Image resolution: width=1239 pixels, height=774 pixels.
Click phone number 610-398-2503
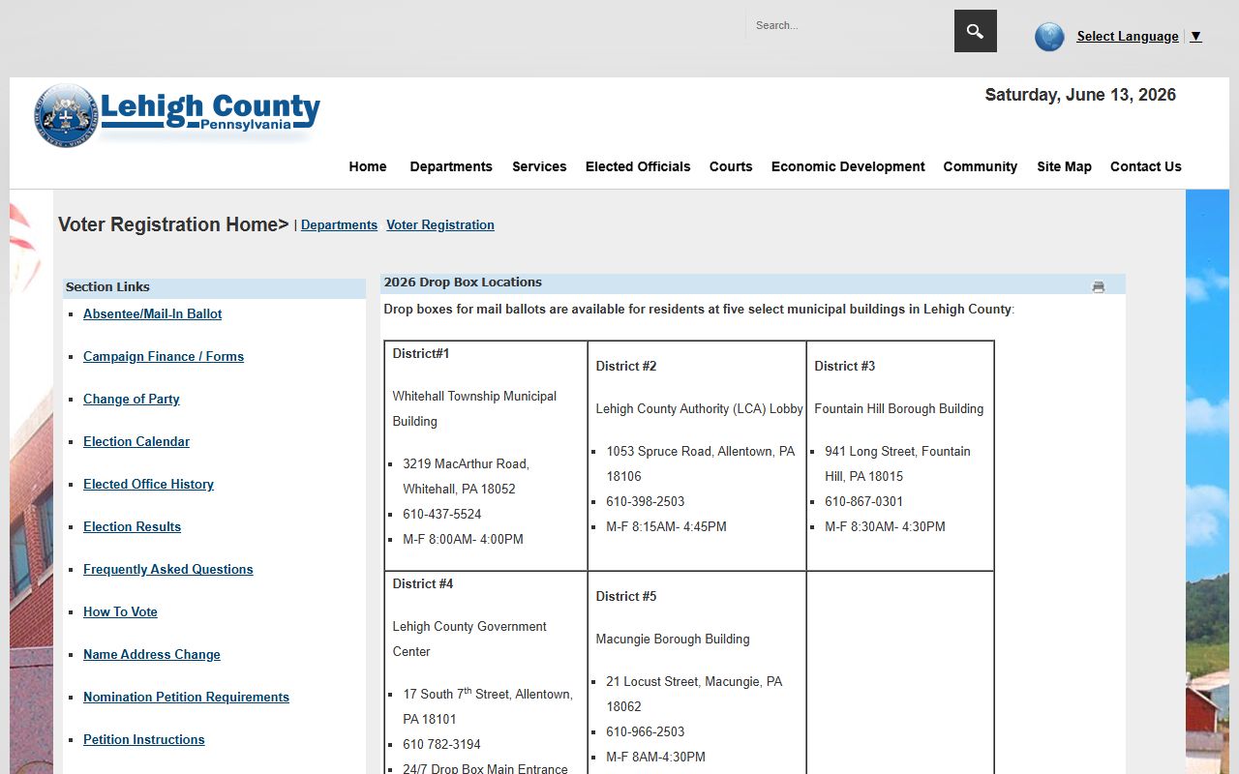(646, 501)
